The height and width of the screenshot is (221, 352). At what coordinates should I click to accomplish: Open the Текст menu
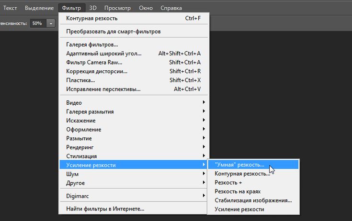point(10,8)
